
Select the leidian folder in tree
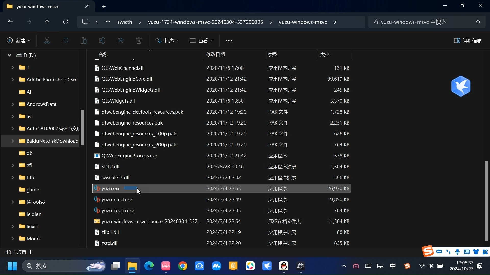point(34,214)
